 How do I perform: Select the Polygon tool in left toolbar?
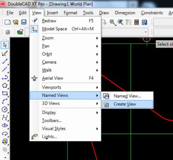coord(5,85)
